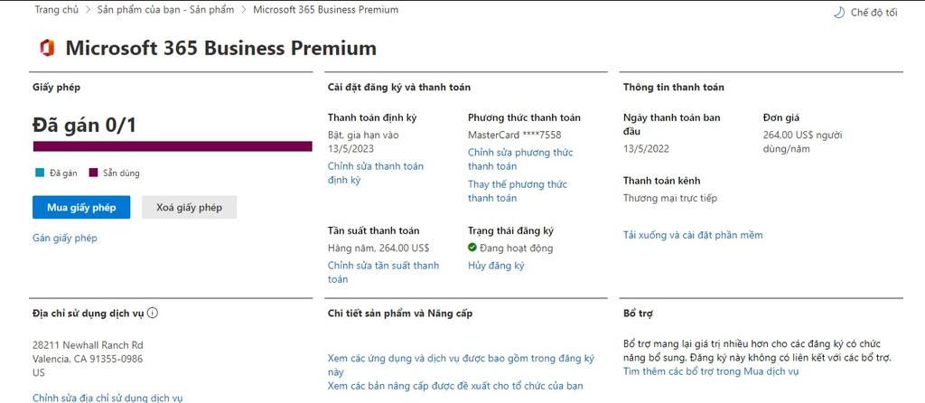Select Chỉnh sửa phương thức thanh toán
This screenshot has width=925, height=403.
(520, 159)
